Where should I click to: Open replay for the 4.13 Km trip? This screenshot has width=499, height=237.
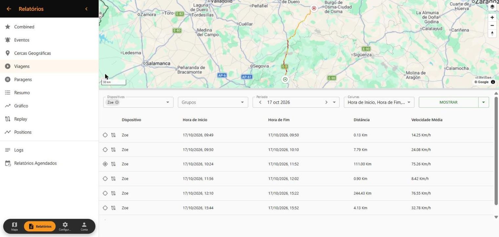tap(113, 208)
